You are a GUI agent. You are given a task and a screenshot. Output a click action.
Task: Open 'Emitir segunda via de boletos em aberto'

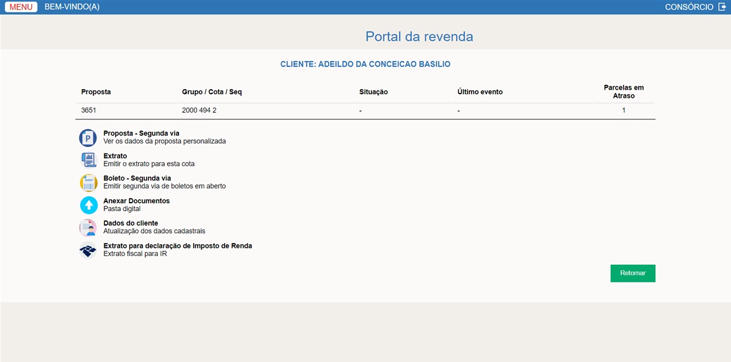click(x=164, y=186)
